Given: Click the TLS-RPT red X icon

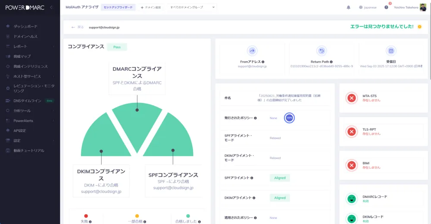Looking at the screenshot, I should pyautogui.click(x=352, y=132).
